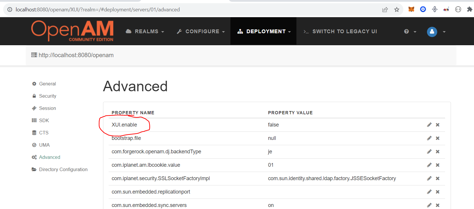View site information icon in address bar
Screen dimensions: 474x209
(x=10, y=10)
